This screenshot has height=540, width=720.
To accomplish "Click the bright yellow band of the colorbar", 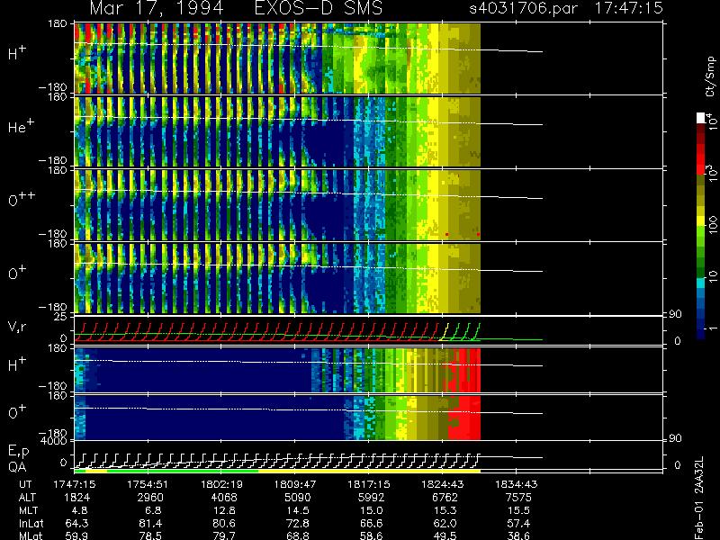I will [x=701, y=222].
